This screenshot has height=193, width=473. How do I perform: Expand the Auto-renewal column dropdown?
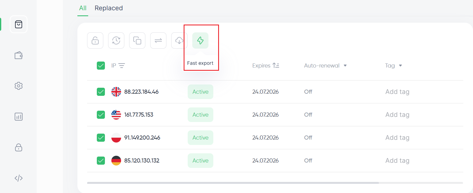coord(345,66)
